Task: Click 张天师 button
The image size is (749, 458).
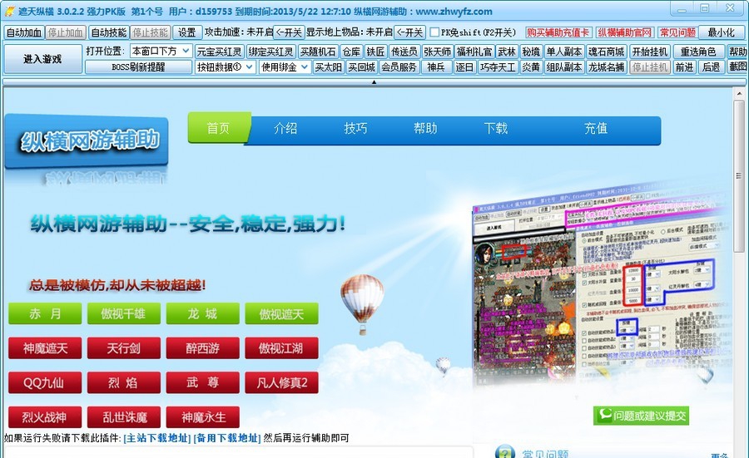Action: click(x=438, y=52)
